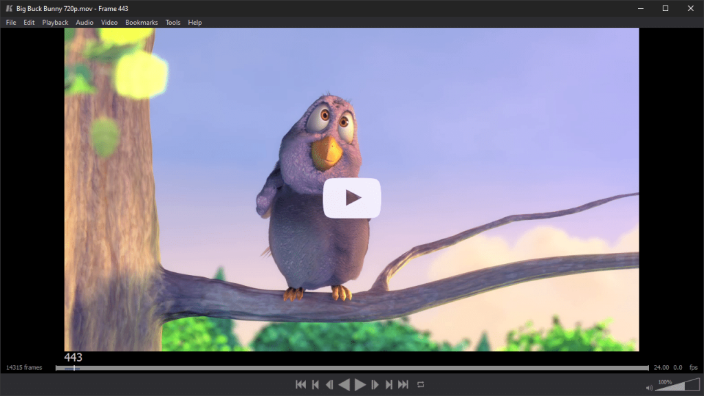Screen dimensions: 704x396
Task: Activate the large play overlay on the video
Action: pyautogui.click(x=352, y=197)
